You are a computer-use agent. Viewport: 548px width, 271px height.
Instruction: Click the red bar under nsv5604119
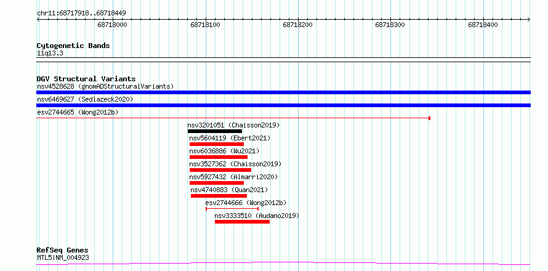217,144
